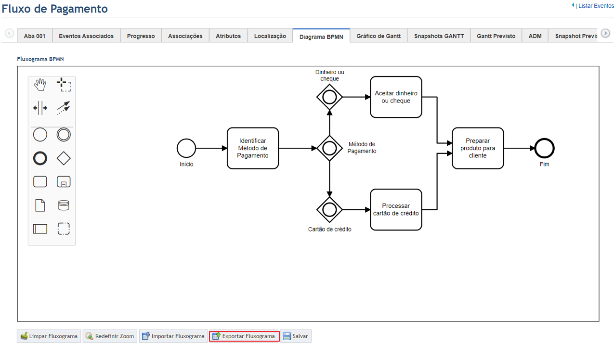The height and width of the screenshot is (345, 614).
Task: Activate the create/remove space tool
Action: (x=40, y=108)
